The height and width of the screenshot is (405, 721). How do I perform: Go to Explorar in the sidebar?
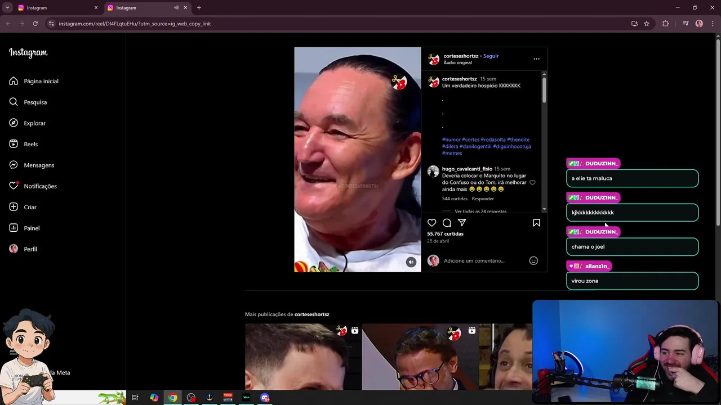tap(28, 123)
